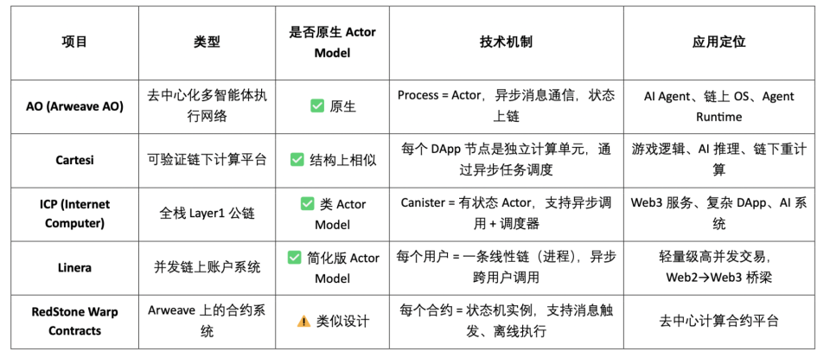Screen dimensions: 830x358
Task: Select the 去中心计算合约平台 cell
Action: 718,321
